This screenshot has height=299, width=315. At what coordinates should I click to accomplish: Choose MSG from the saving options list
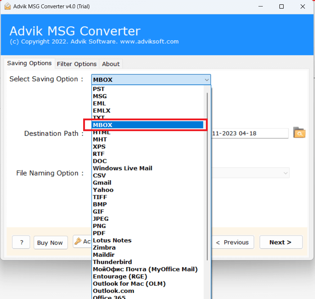[148, 96]
